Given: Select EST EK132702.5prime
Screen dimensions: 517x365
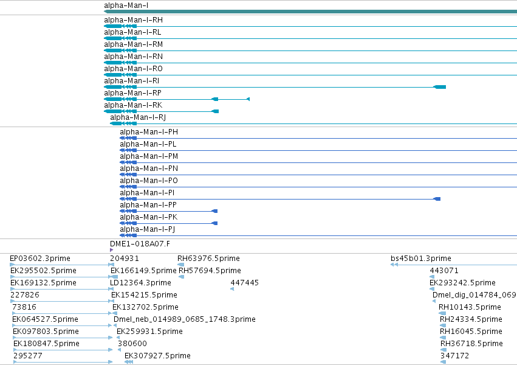Looking at the screenshot, I should (x=145, y=307).
